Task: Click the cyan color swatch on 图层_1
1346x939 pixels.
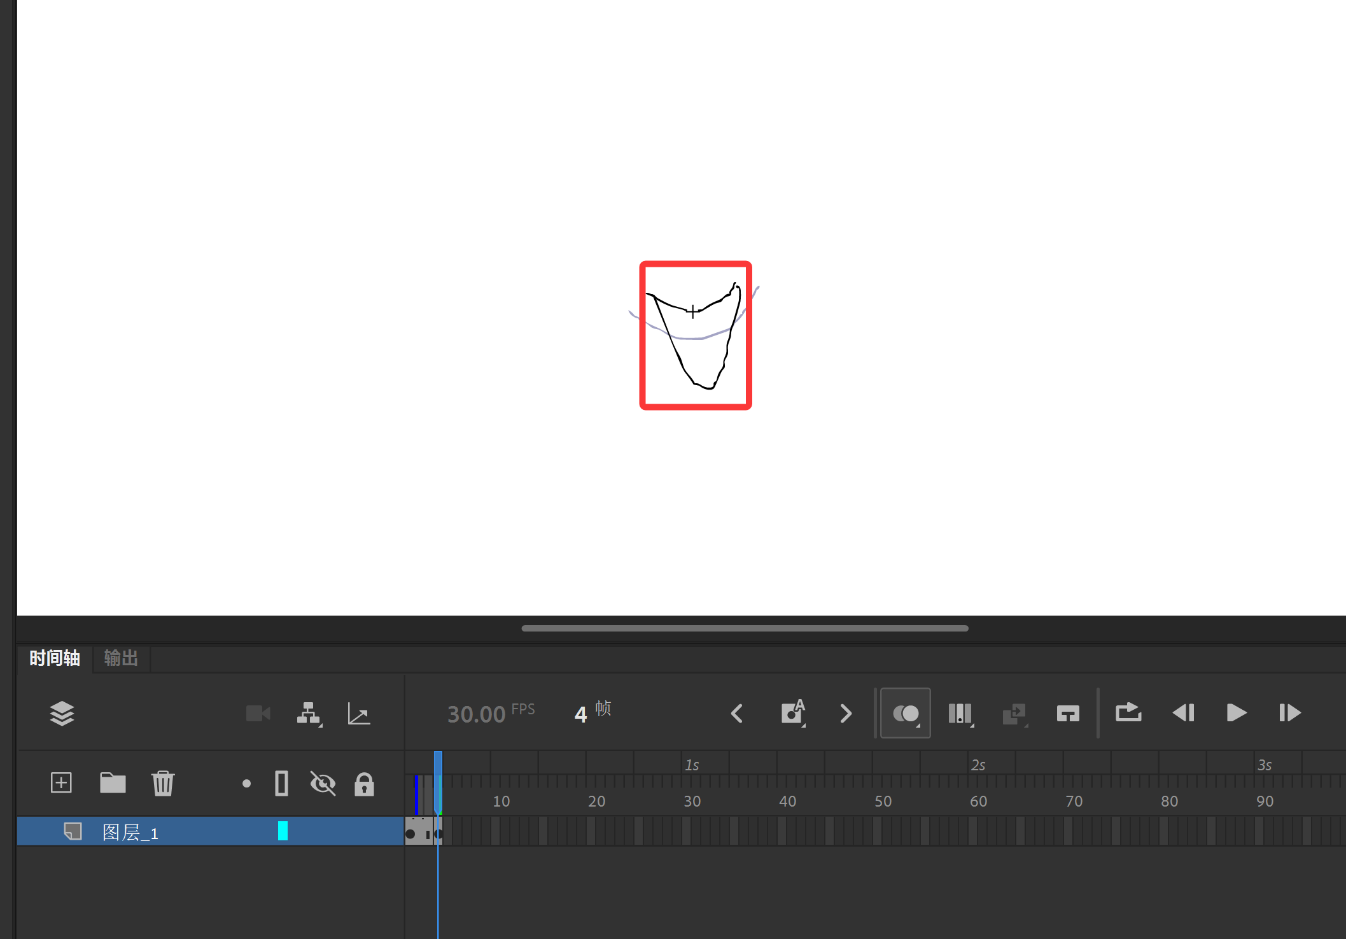Action: point(283,831)
